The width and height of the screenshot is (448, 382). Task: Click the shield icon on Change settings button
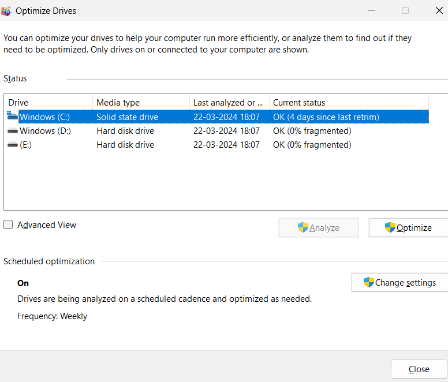[x=368, y=282]
